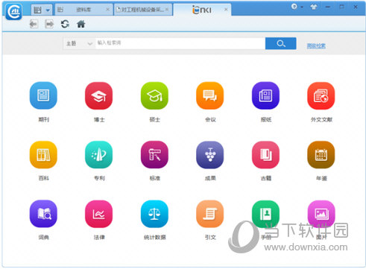Open the 会议 conference papers icon
The image size is (366, 269).
pyautogui.click(x=210, y=95)
